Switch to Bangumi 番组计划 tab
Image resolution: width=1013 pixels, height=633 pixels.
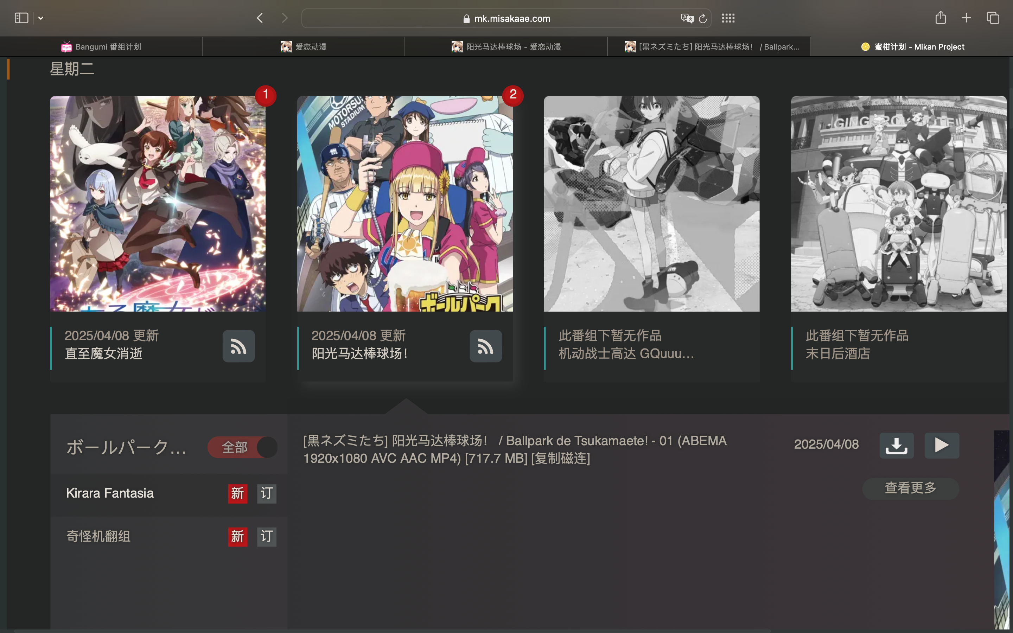[101, 47]
